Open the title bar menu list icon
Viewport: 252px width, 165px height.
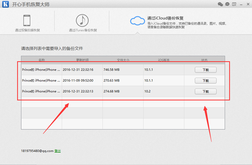coord(234,4)
